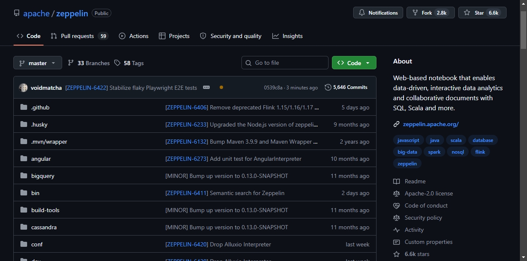Select the nosql topic tag
527x261 pixels.
[458, 152]
